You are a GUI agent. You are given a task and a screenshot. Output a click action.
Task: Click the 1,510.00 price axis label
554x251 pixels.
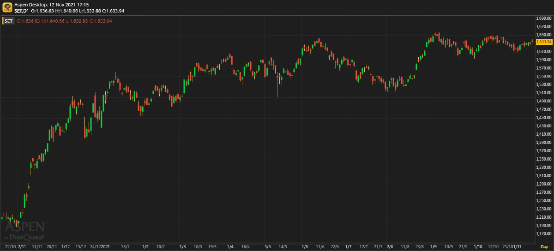(544, 92)
